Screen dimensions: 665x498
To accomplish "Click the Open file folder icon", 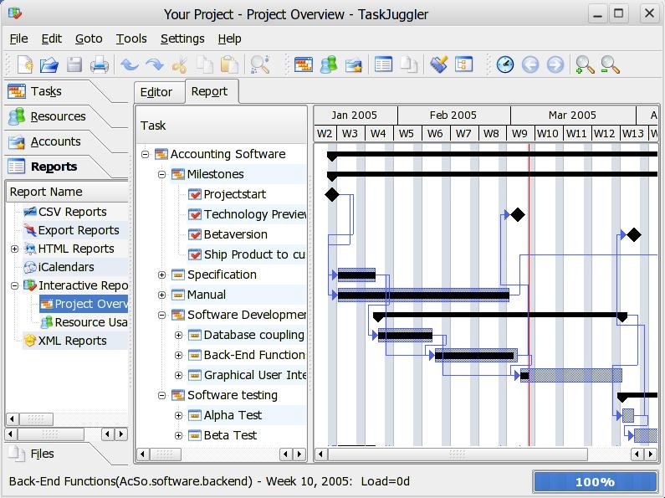I will coord(49,65).
